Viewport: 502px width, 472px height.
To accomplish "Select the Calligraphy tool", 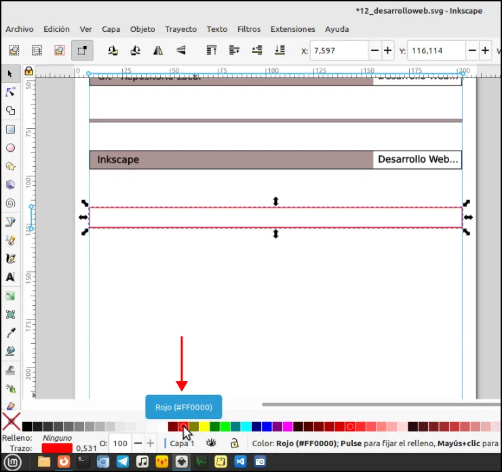I will [10, 258].
